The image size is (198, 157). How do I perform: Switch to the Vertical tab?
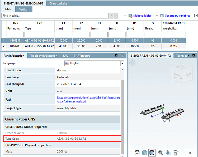coord(24,9)
